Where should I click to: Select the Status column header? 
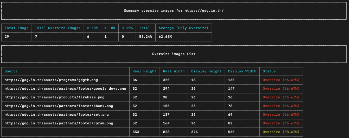pyautogui.click(x=269, y=71)
